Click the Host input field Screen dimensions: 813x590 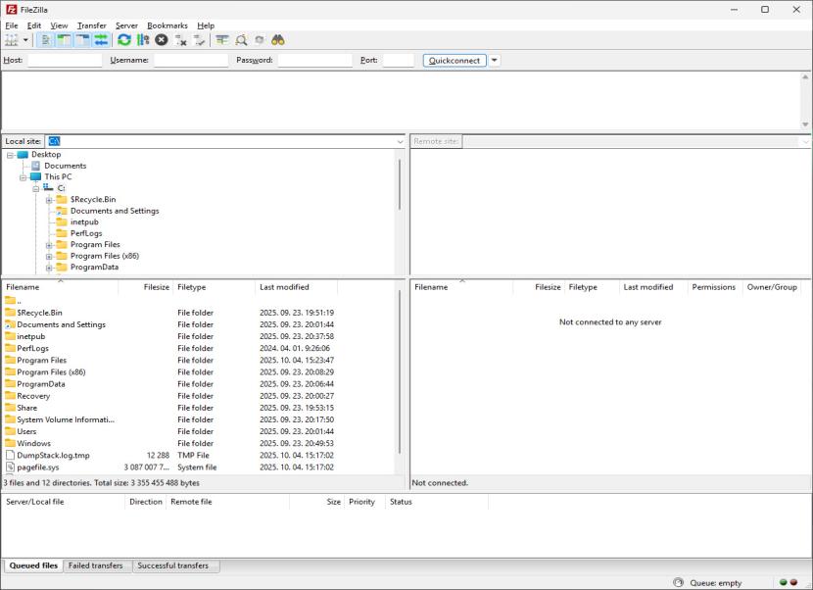tap(65, 60)
